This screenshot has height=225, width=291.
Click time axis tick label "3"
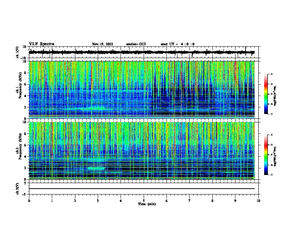pyautogui.click(x=98, y=201)
